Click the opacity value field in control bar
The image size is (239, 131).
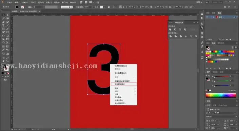click(87, 7)
